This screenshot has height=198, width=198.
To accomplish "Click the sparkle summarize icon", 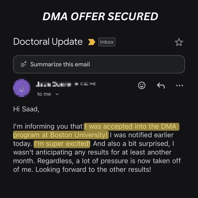I will (x=24, y=64).
